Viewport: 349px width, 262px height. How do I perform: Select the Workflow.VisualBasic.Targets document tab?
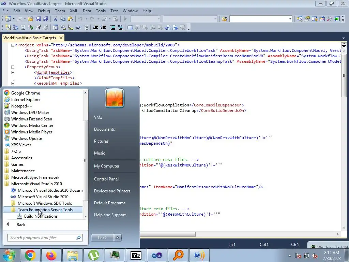click(x=30, y=38)
